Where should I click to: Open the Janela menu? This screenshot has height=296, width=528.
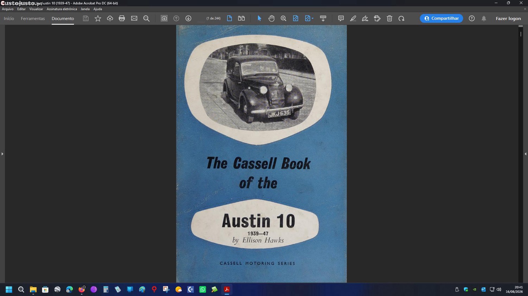[85, 9]
